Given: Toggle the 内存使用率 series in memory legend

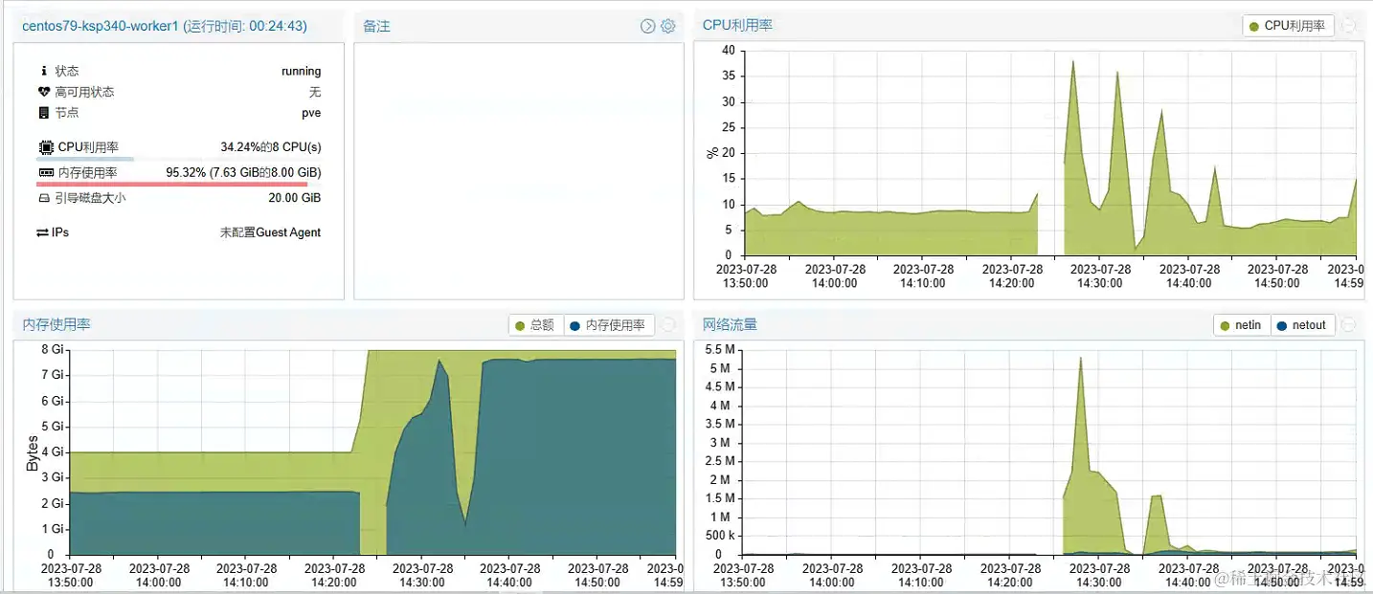Looking at the screenshot, I should tap(608, 325).
